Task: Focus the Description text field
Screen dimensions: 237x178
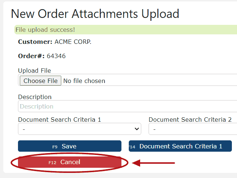Action: tap(127, 106)
